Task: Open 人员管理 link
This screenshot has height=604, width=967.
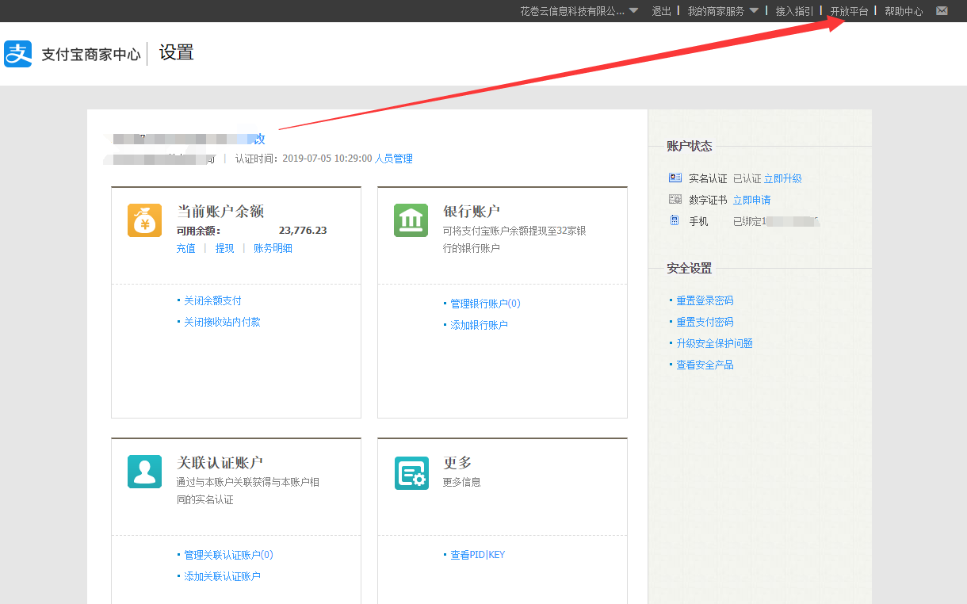Action: 394,159
